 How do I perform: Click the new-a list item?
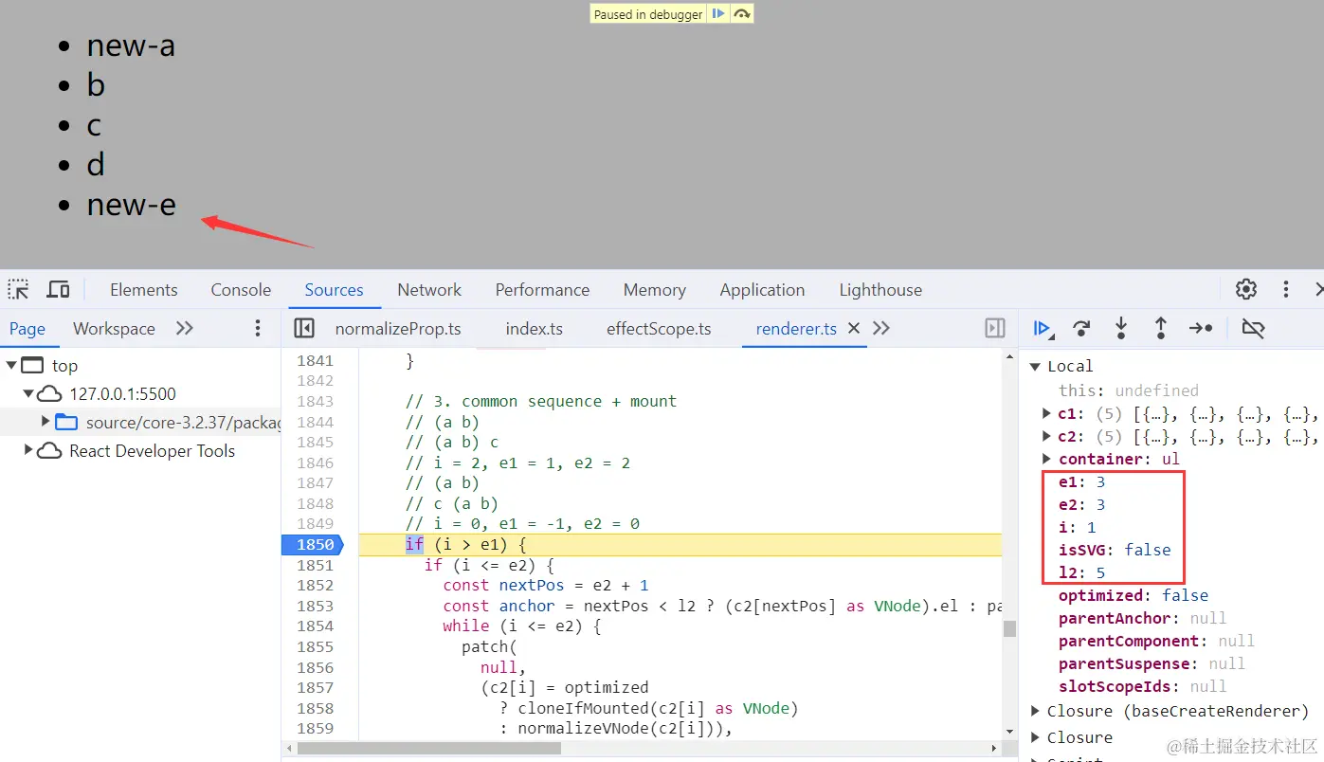pos(131,45)
